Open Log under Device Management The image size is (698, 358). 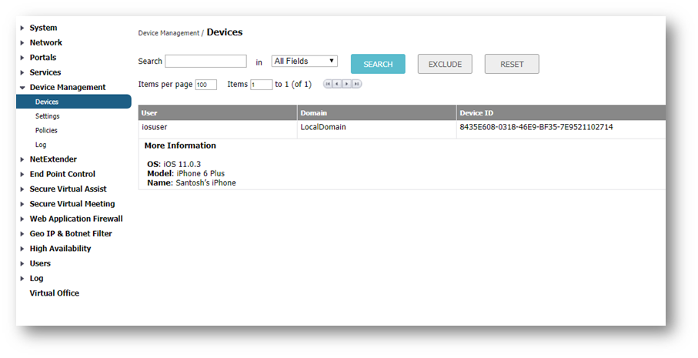coord(41,145)
